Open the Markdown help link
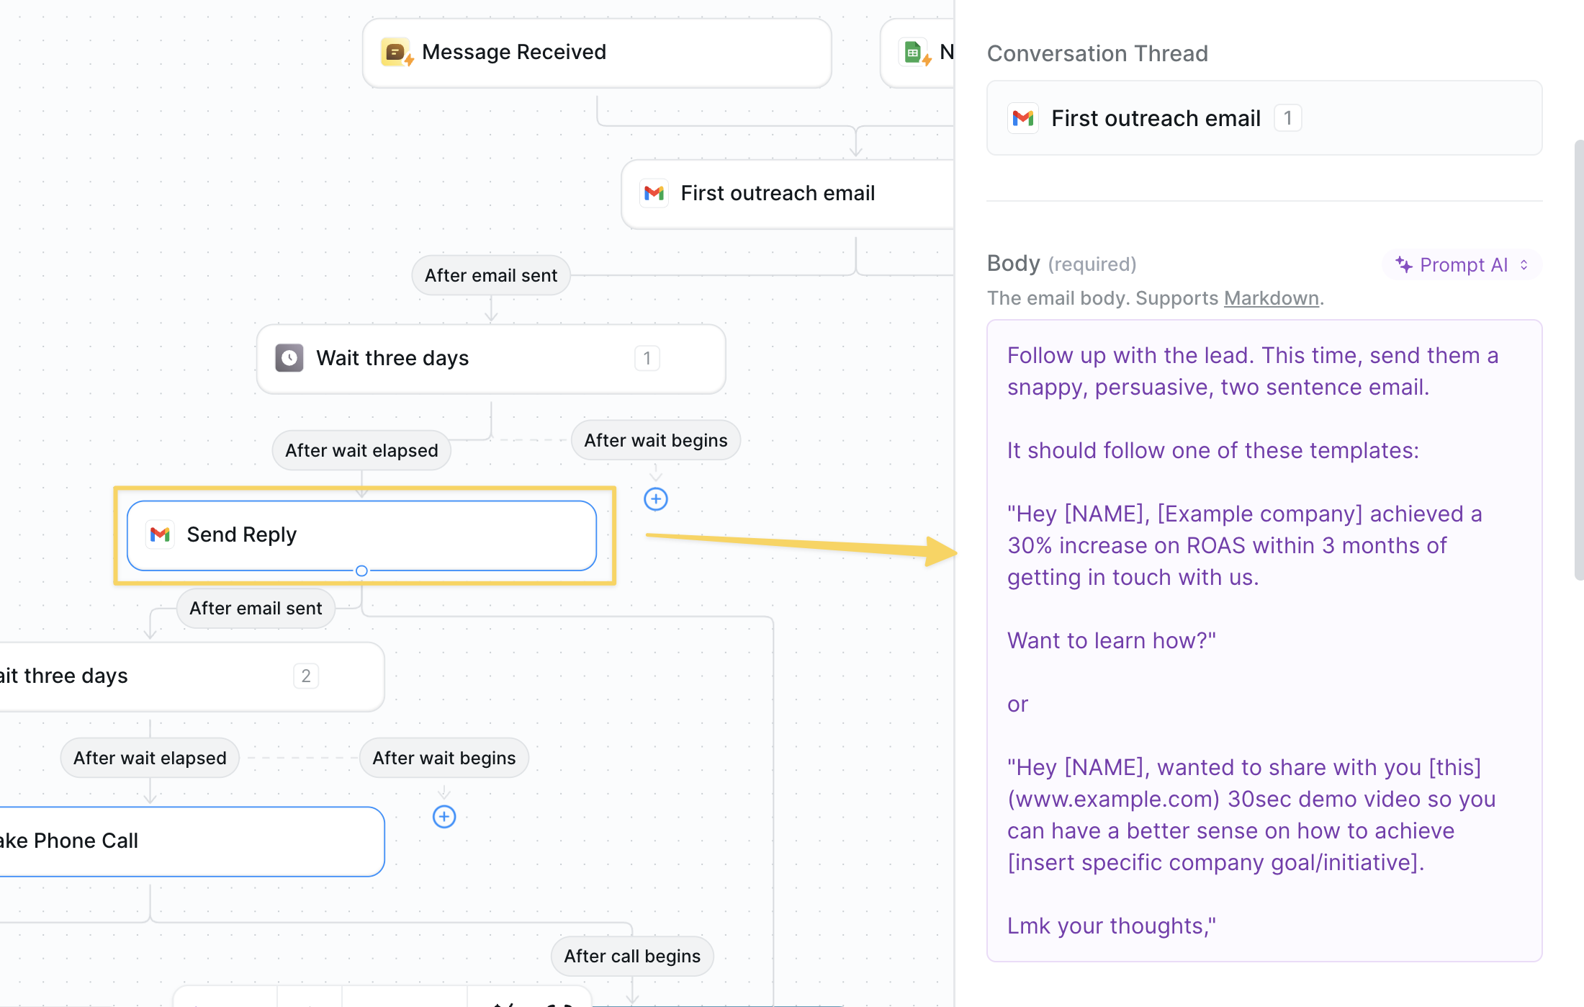 [1271, 298]
